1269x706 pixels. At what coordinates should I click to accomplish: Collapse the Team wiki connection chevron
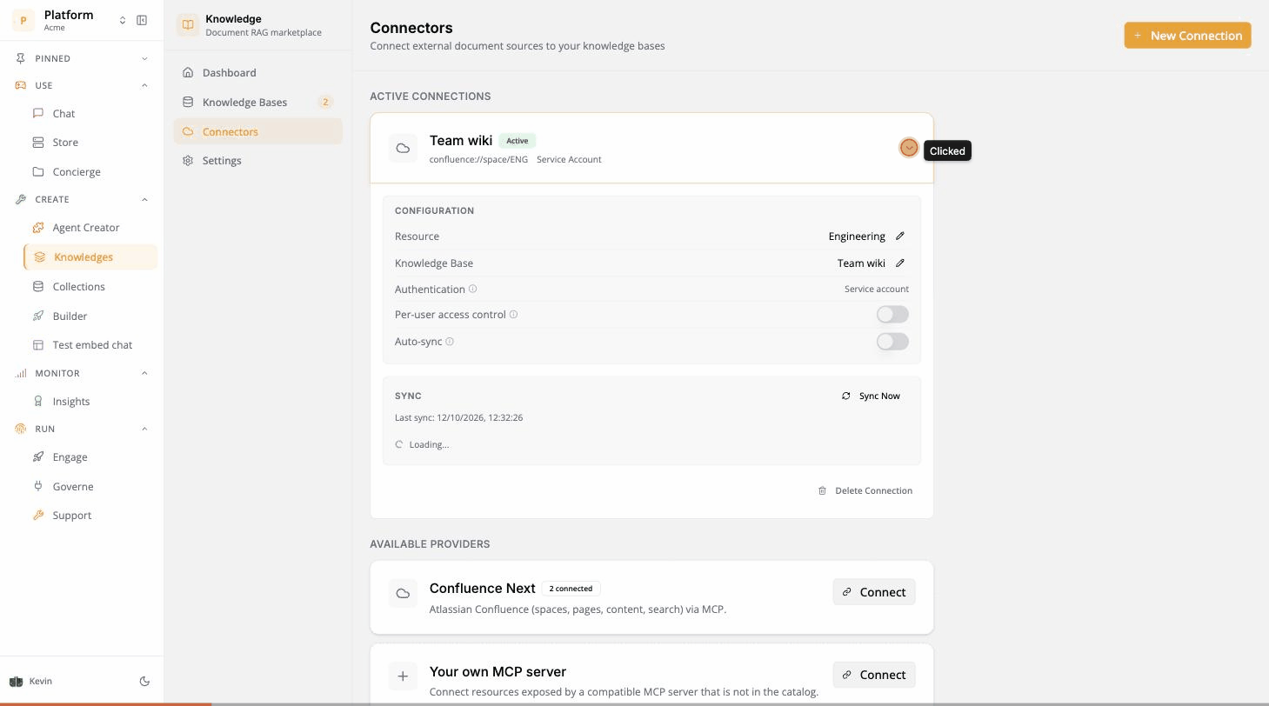pyautogui.click(x=909, y=148)
